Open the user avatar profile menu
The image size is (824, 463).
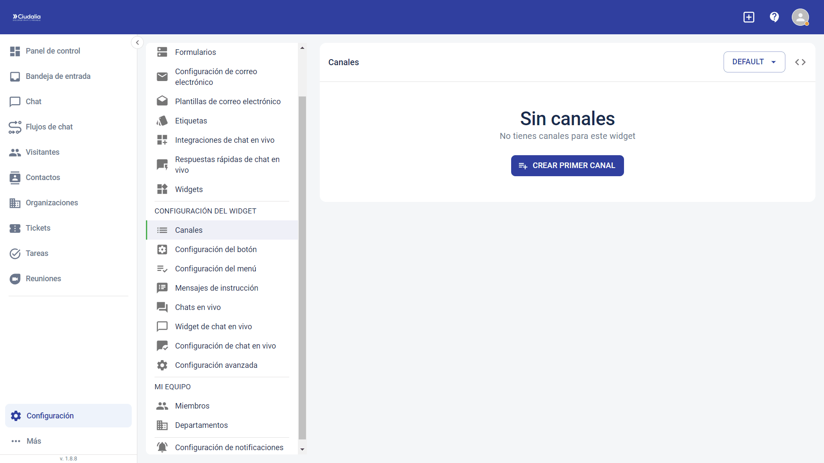(800, 17)
